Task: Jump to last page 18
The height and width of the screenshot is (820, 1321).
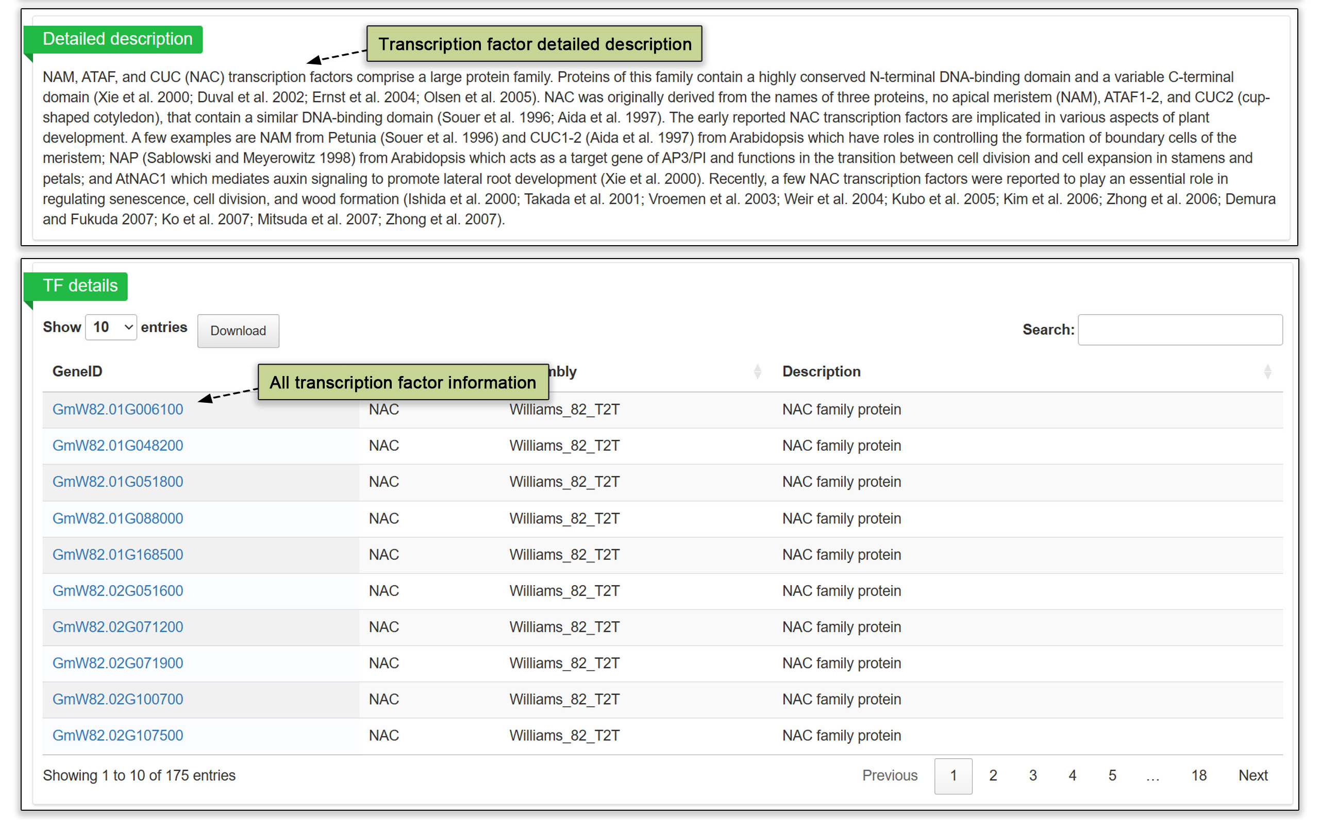Action: (x=1199, y=776)
